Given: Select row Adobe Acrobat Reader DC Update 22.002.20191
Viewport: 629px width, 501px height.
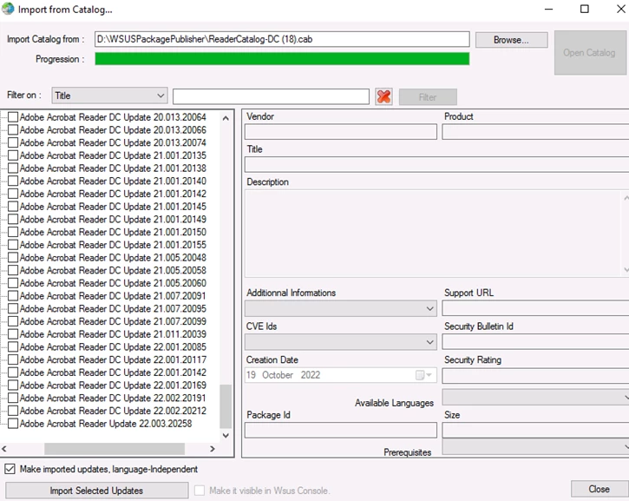Looking at the screenshot, I should pyautogui.click(x=113, y=398).
